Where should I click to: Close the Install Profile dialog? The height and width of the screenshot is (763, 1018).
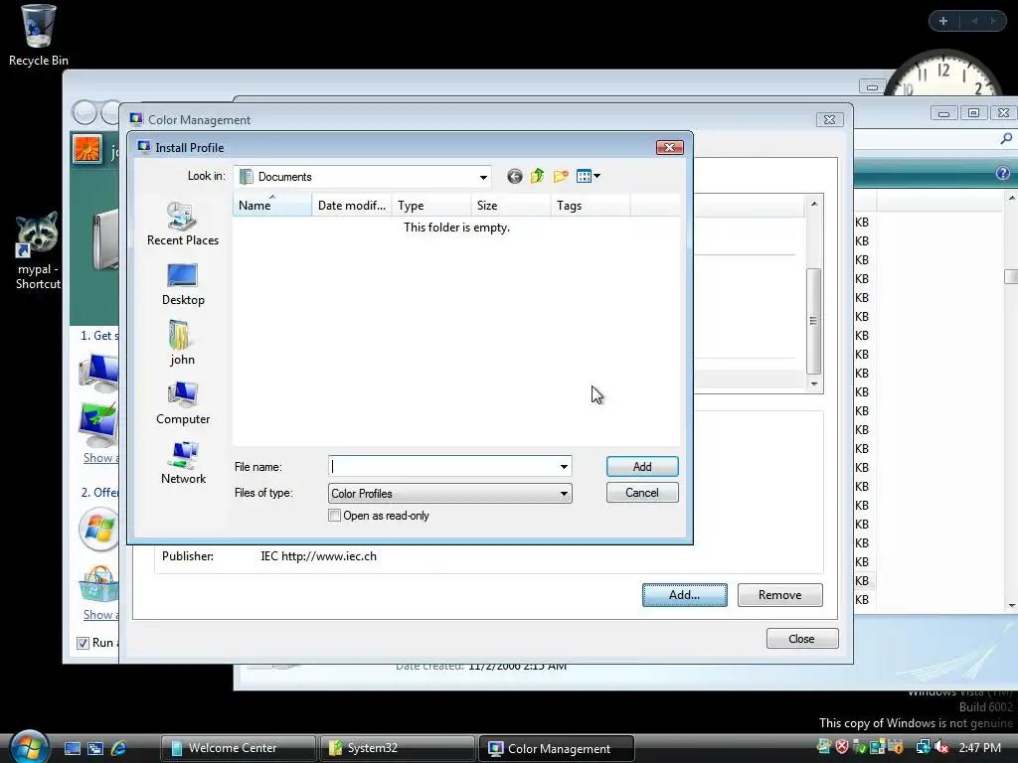pyautogui.click(x=669, y=148)
